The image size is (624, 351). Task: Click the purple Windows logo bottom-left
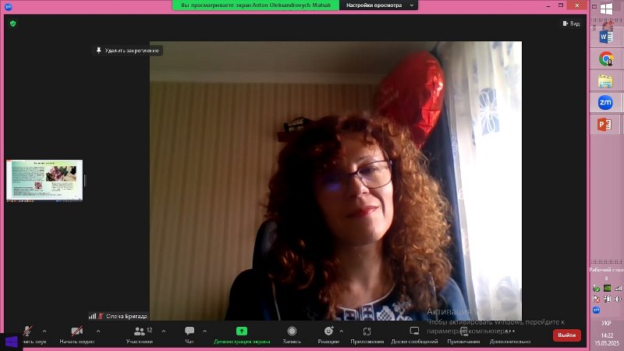click(x=11, y=342)
